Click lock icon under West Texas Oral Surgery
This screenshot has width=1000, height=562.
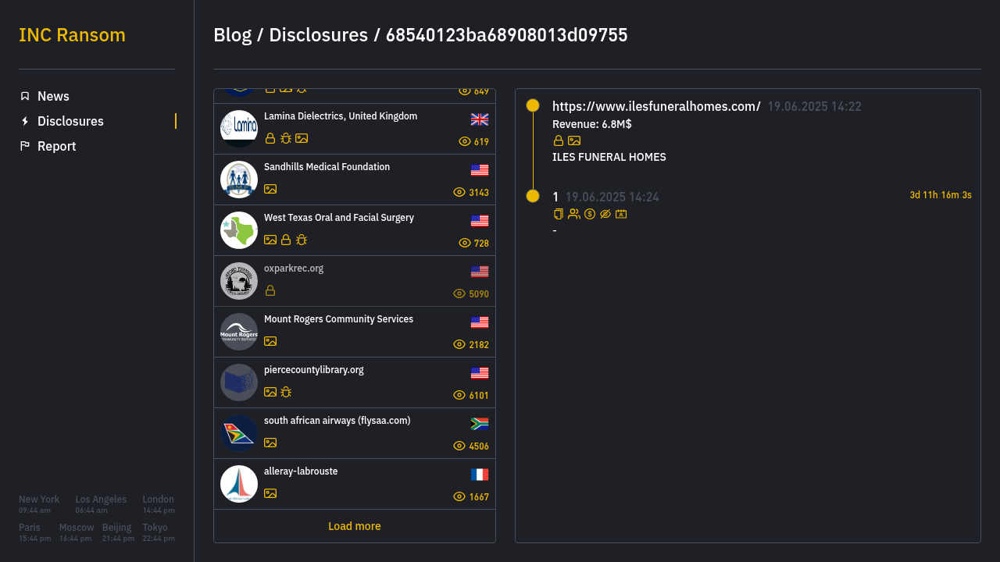286,240
